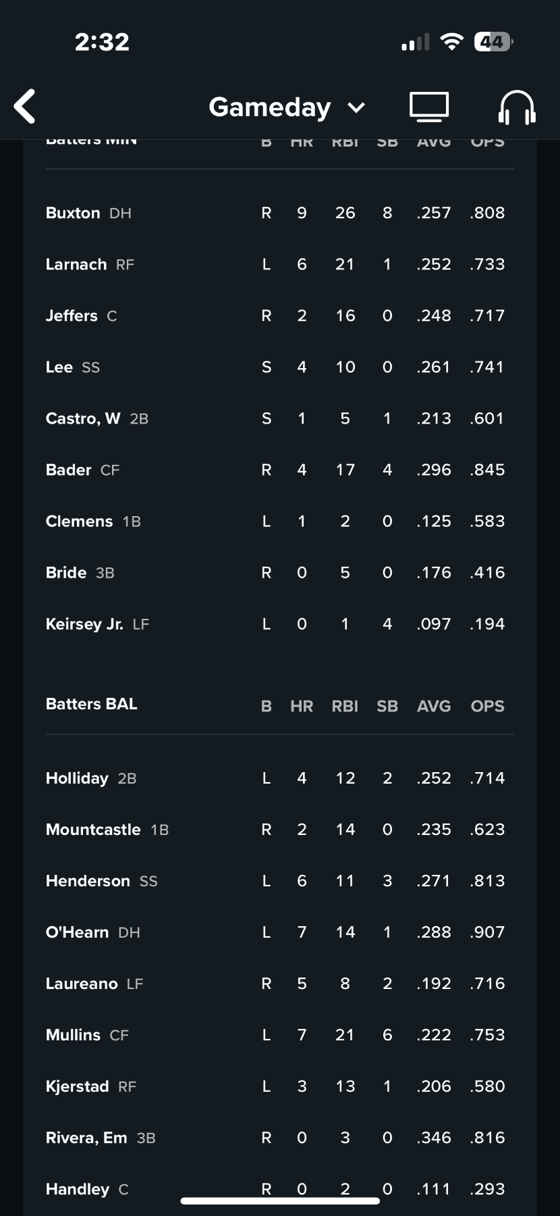
Task: Tap the back arrow icon
Action: 25,107
